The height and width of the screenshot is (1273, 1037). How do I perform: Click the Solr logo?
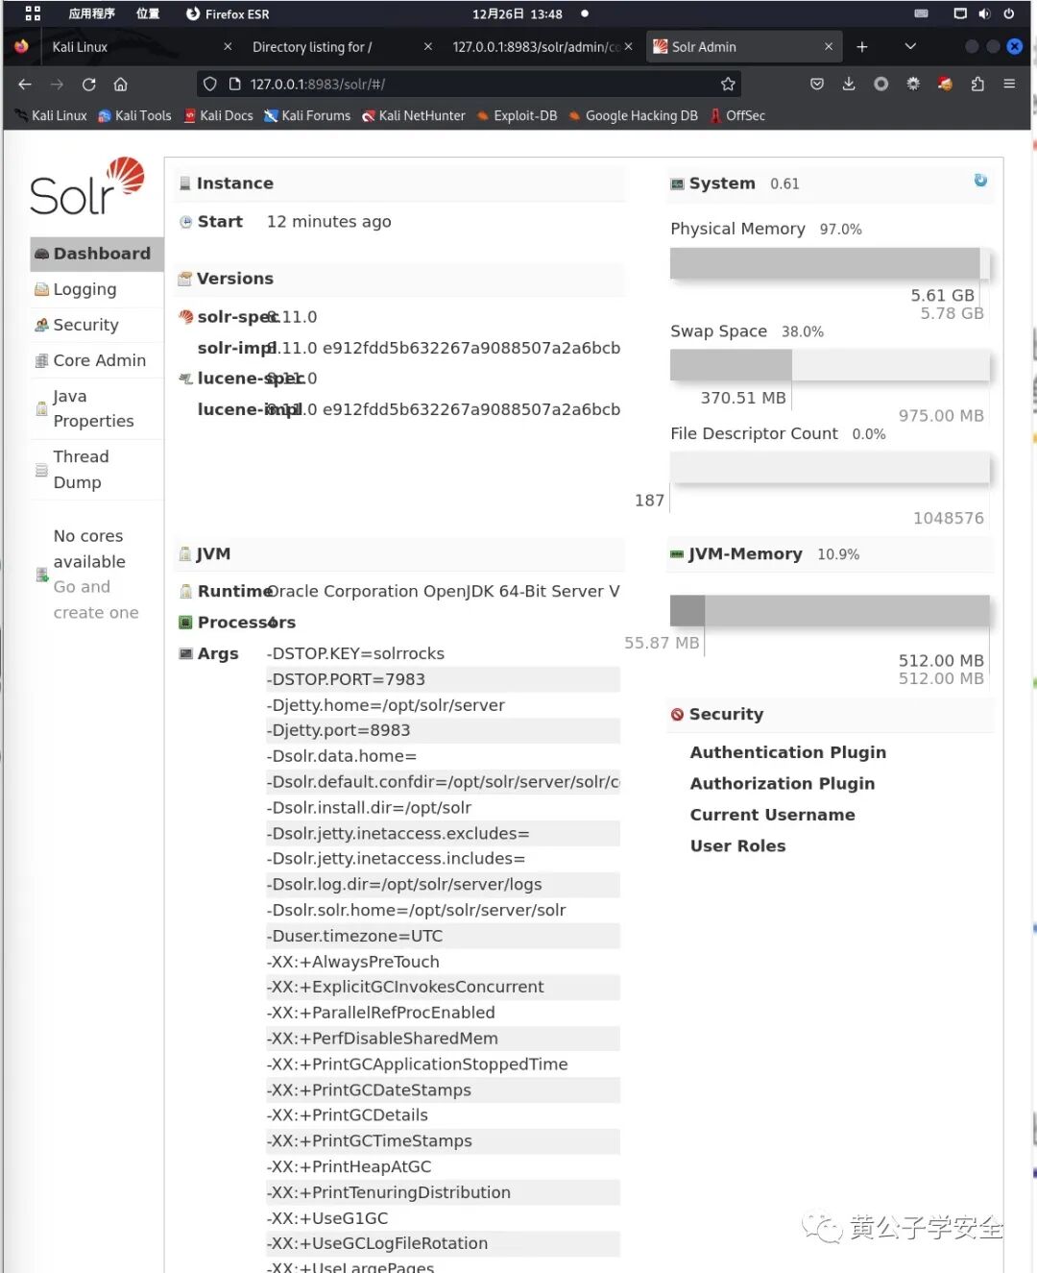(x=87, y=186)
